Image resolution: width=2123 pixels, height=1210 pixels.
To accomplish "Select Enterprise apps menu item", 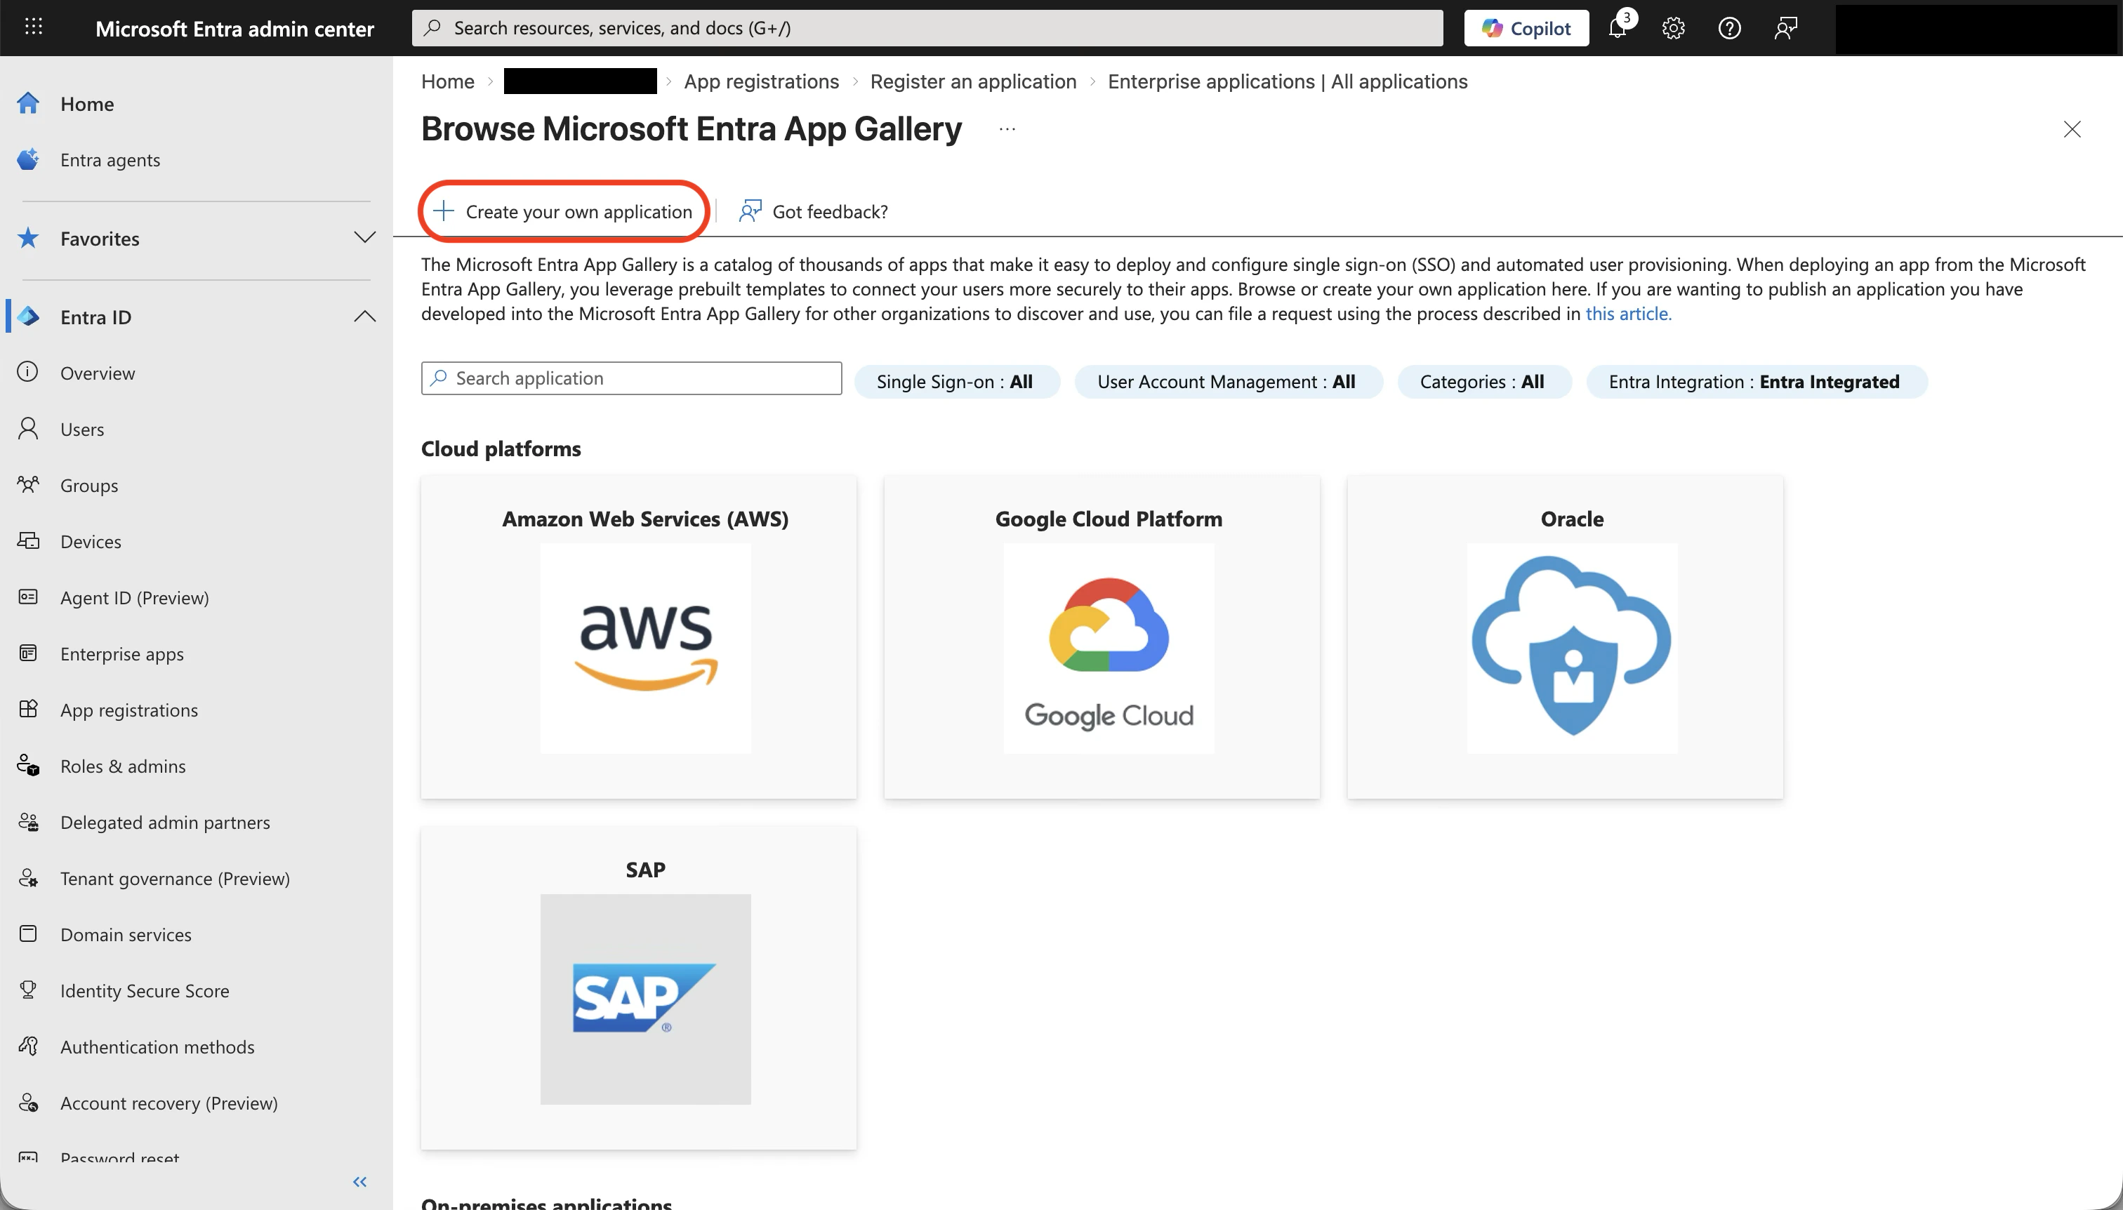I will (x=122, y=654).
